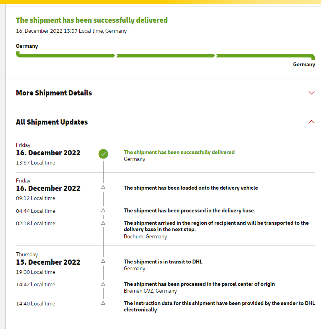Image resolution: width=321 pixels, height=329 pixels.
Task: Click the triangle marker for delivery vehicle loading
Action: coord(103,187)
